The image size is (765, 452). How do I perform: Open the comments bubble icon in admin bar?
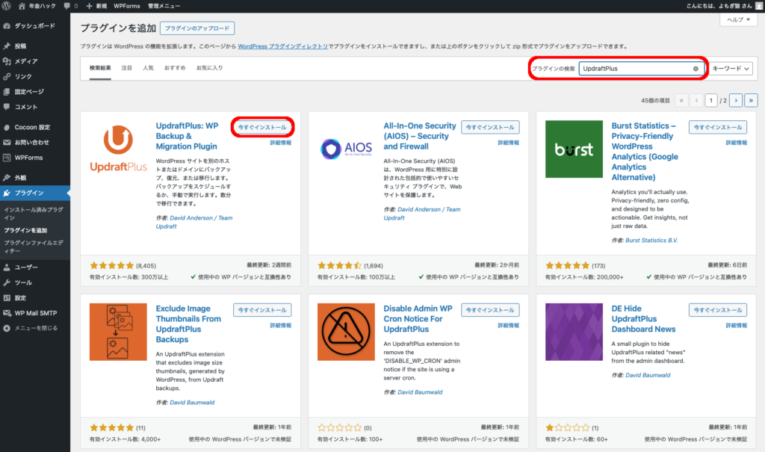click(68, 6)
